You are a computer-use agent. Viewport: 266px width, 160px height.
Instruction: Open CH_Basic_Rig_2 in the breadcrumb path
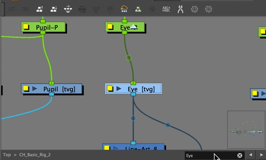coord(35,155)
